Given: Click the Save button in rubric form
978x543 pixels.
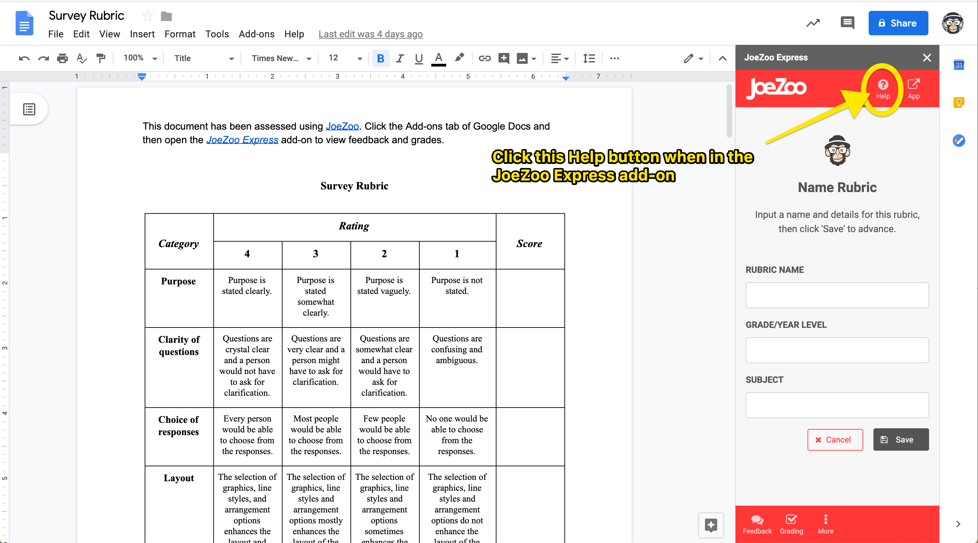Looking at the screenshot, I should click(901, 439).
